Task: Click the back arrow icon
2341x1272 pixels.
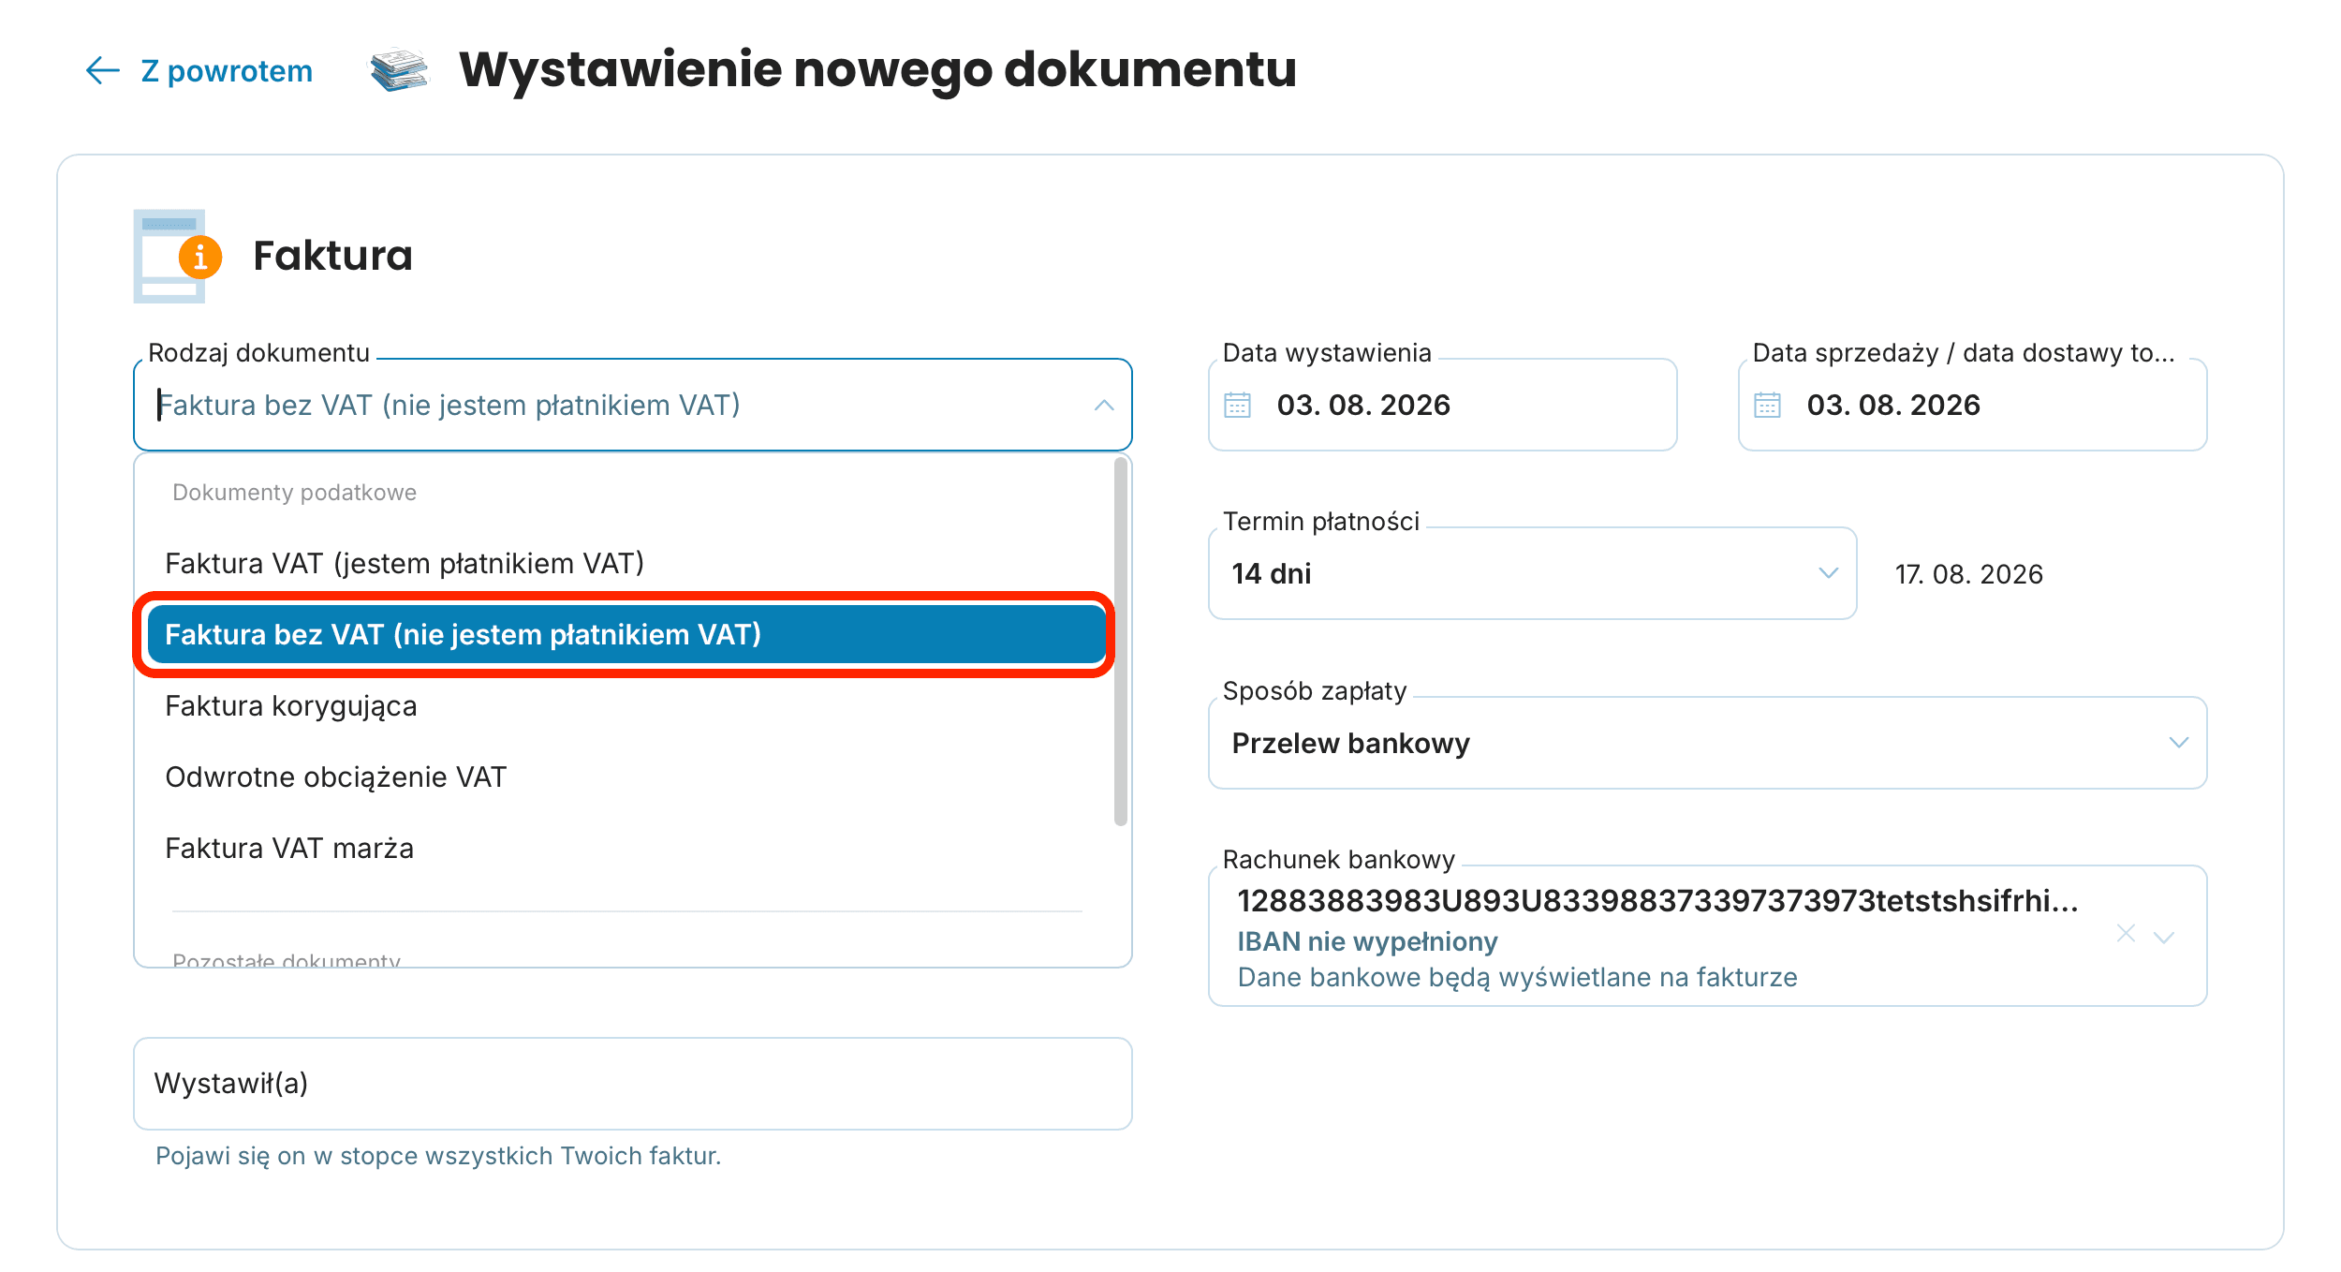Action: point(102,70)
